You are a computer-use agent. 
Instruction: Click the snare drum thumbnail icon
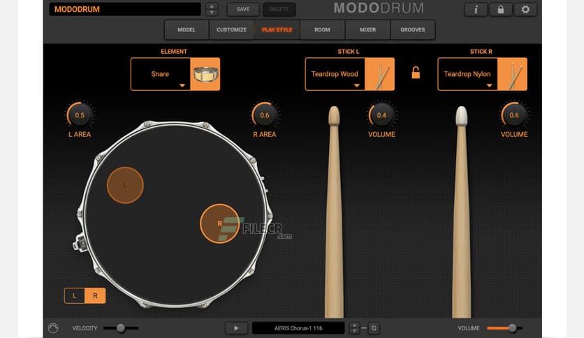205,74
